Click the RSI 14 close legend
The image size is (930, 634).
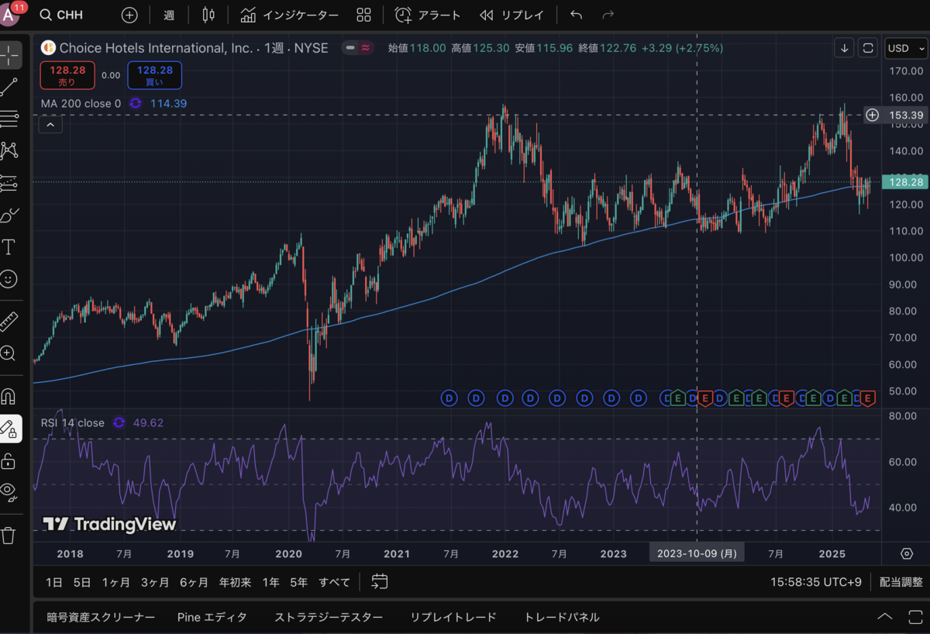coord(72,423)
